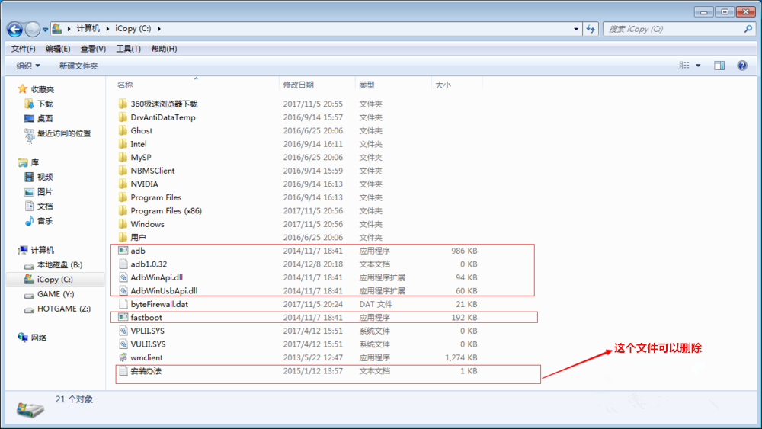Select the adb application file
The width and height of the screenshot is (762, 429).
(138, 251)
